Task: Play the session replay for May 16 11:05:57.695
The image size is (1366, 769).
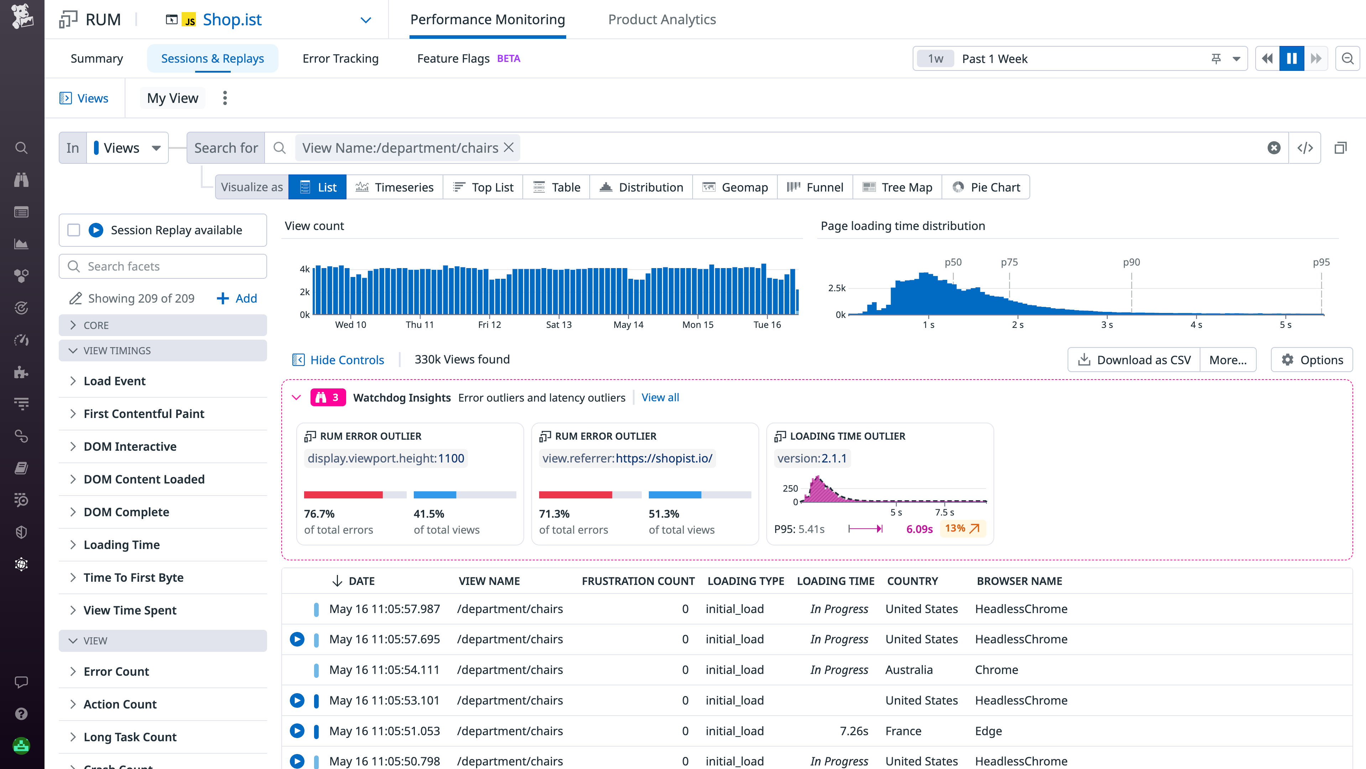Action: coord(297,639)
